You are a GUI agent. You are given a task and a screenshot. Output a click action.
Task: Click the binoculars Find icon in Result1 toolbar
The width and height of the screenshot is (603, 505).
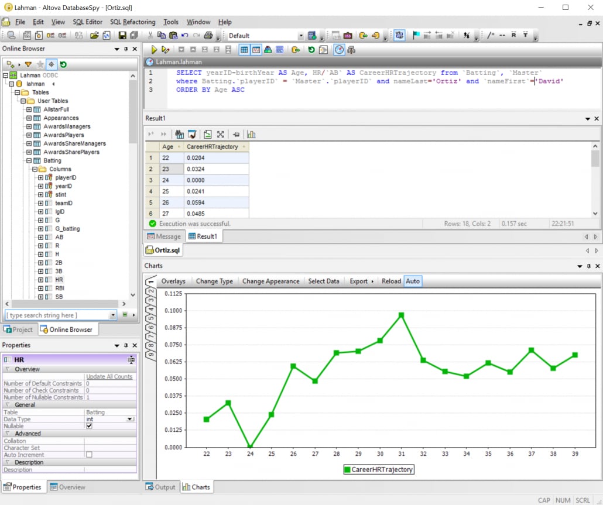click(179, 134)
